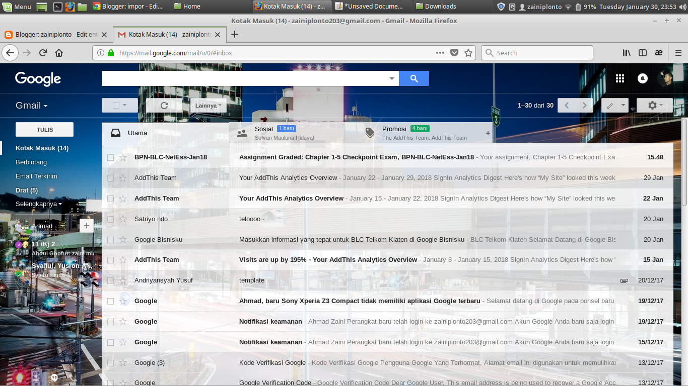Image resolution: width=688 pixels, height=386 pixels.
Task: Switch to the Promosi tab
Action: coord(420,133)
